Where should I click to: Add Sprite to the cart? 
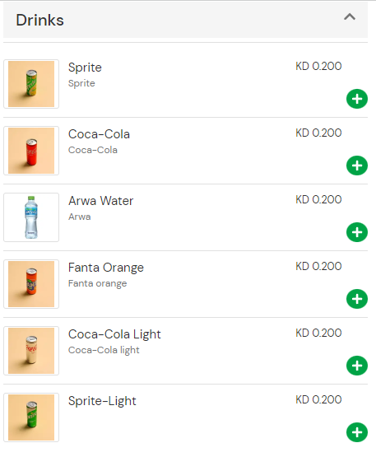click(x=357, y=99)
